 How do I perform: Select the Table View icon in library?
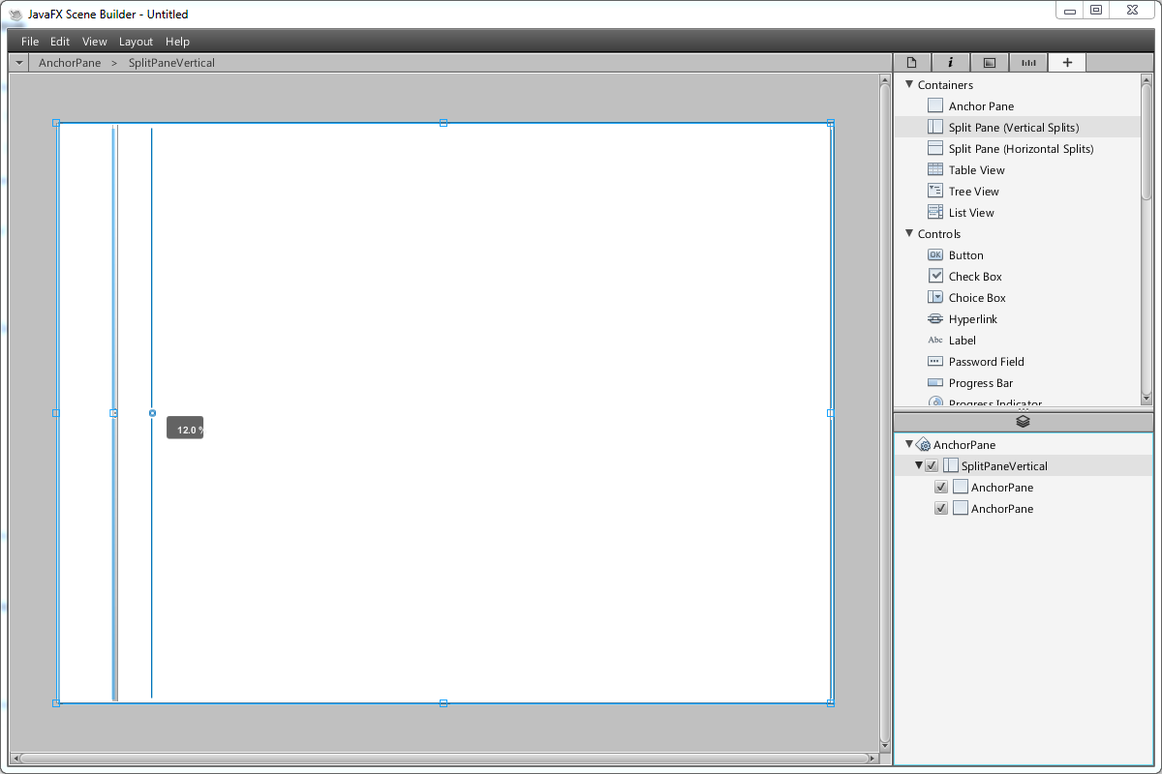coord(934,169)
